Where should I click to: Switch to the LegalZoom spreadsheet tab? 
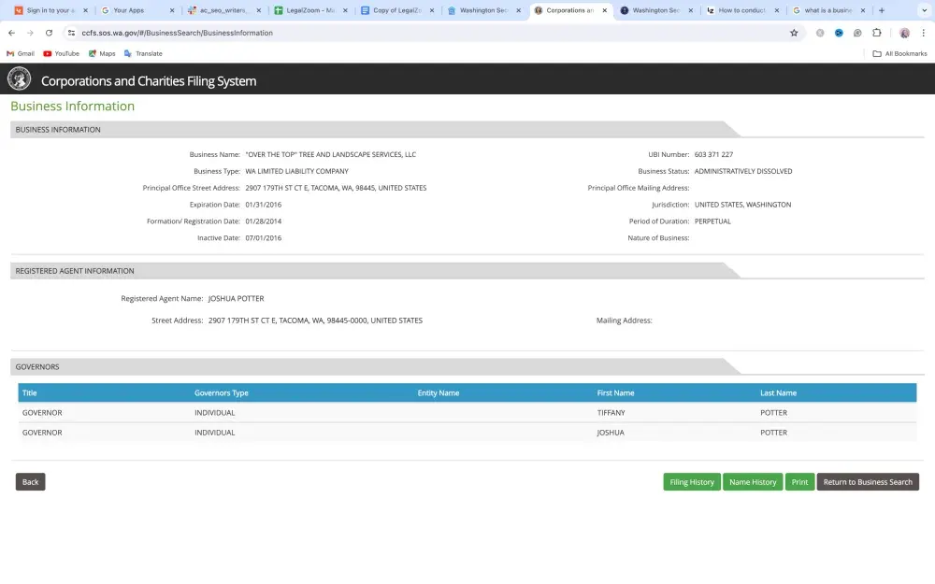point(304,10)
